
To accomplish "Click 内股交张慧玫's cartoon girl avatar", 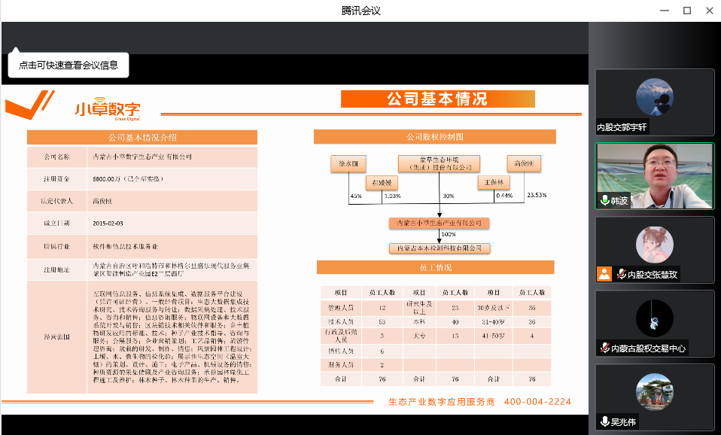I will [x=654, y=245].
